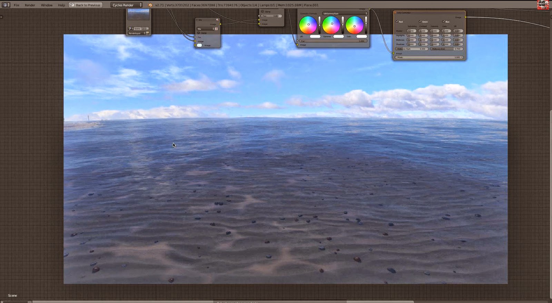Open the Render menu
The height and width of the screenshot is (303, 552).
30,5
